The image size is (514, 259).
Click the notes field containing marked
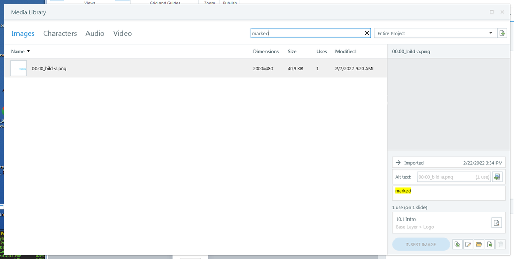[449, 193]
